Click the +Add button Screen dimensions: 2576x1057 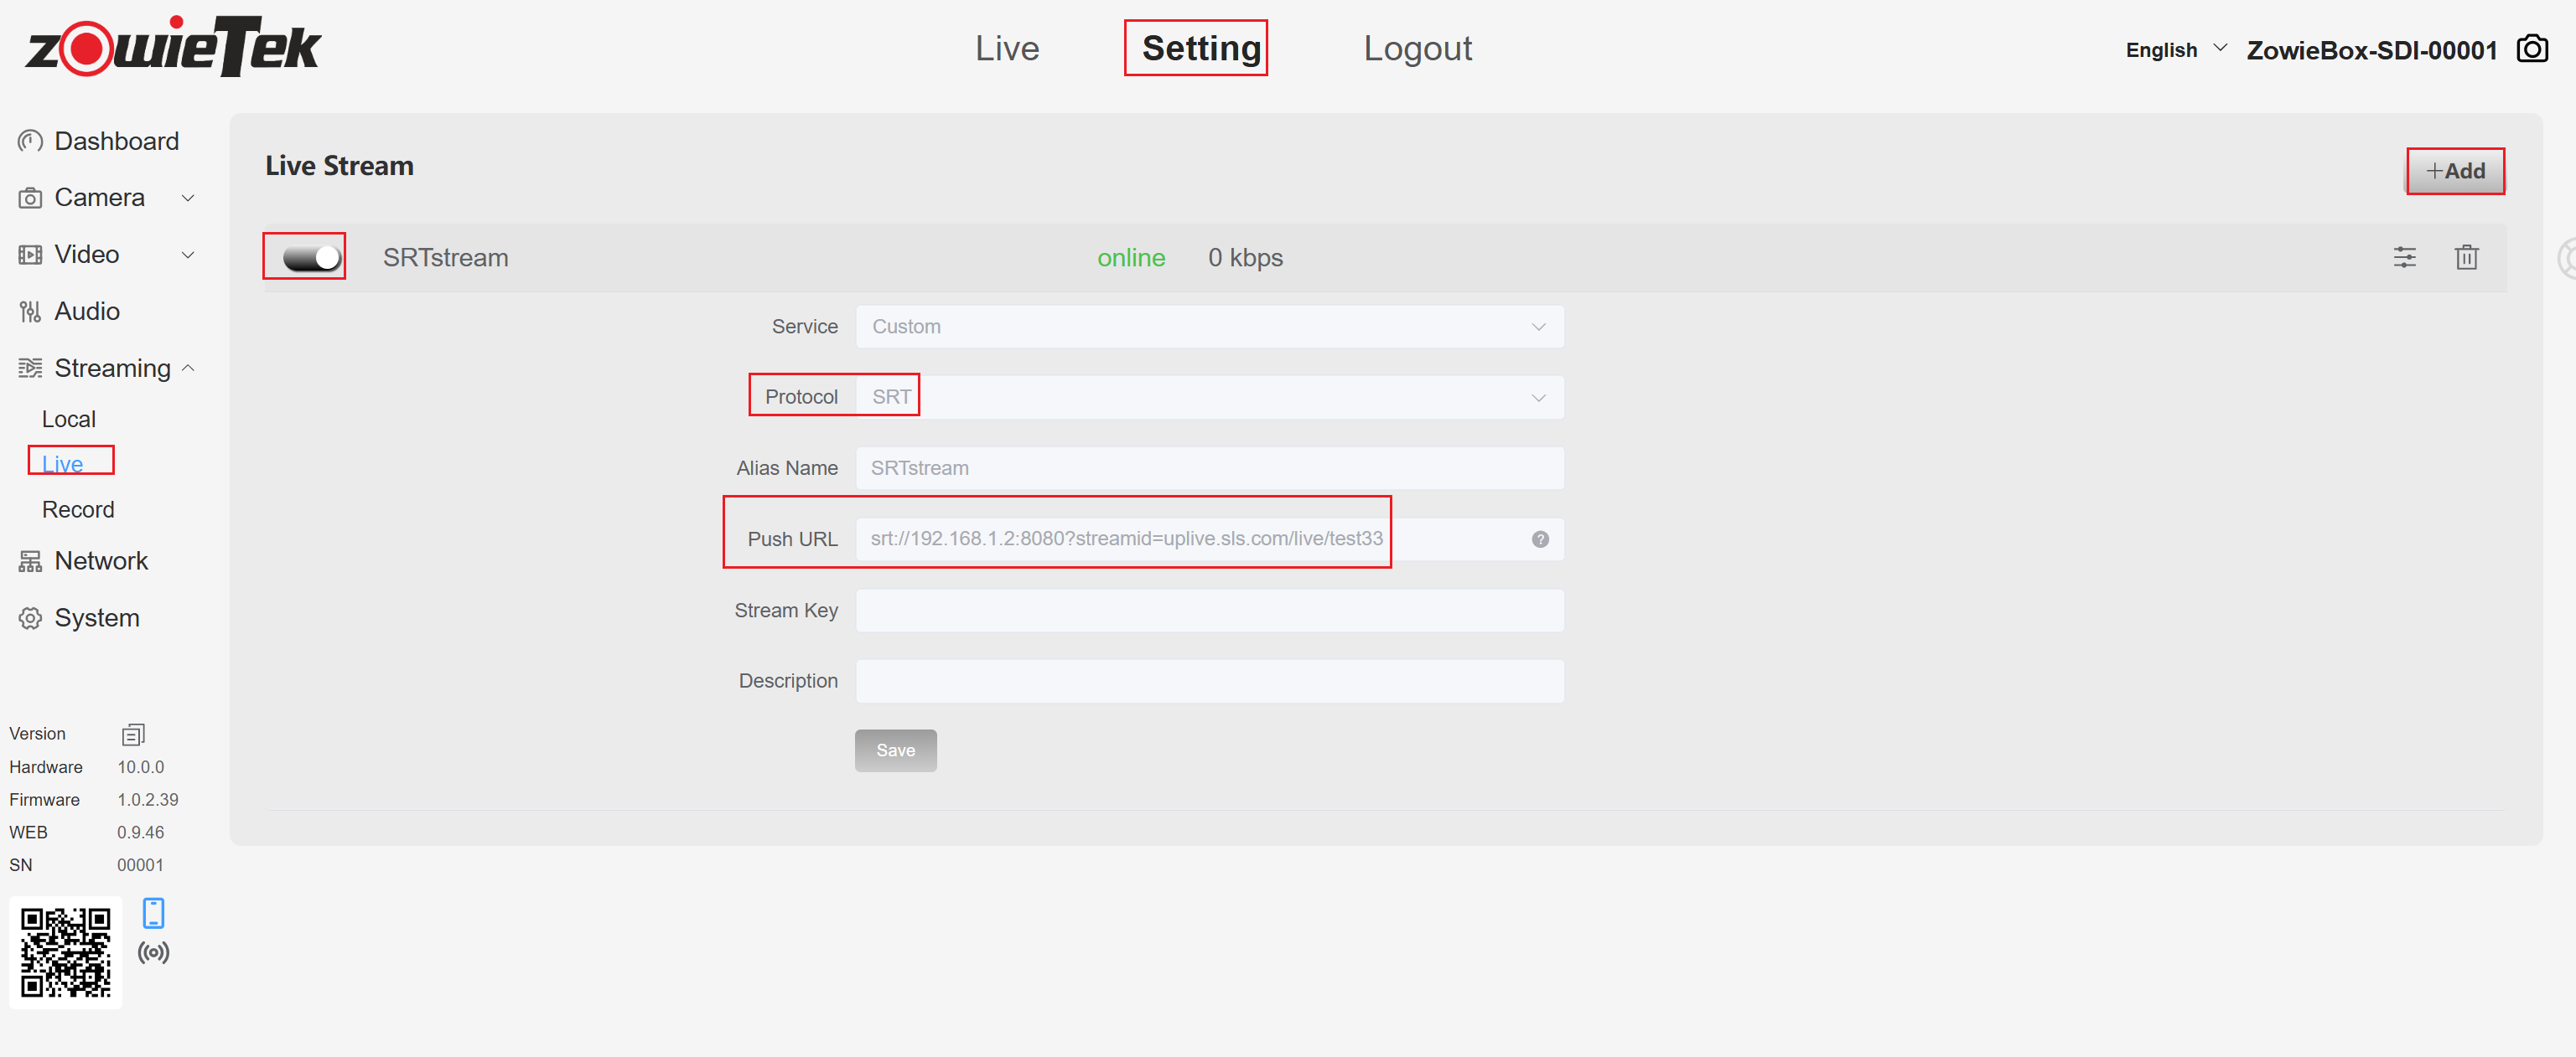click(2455, 171)
